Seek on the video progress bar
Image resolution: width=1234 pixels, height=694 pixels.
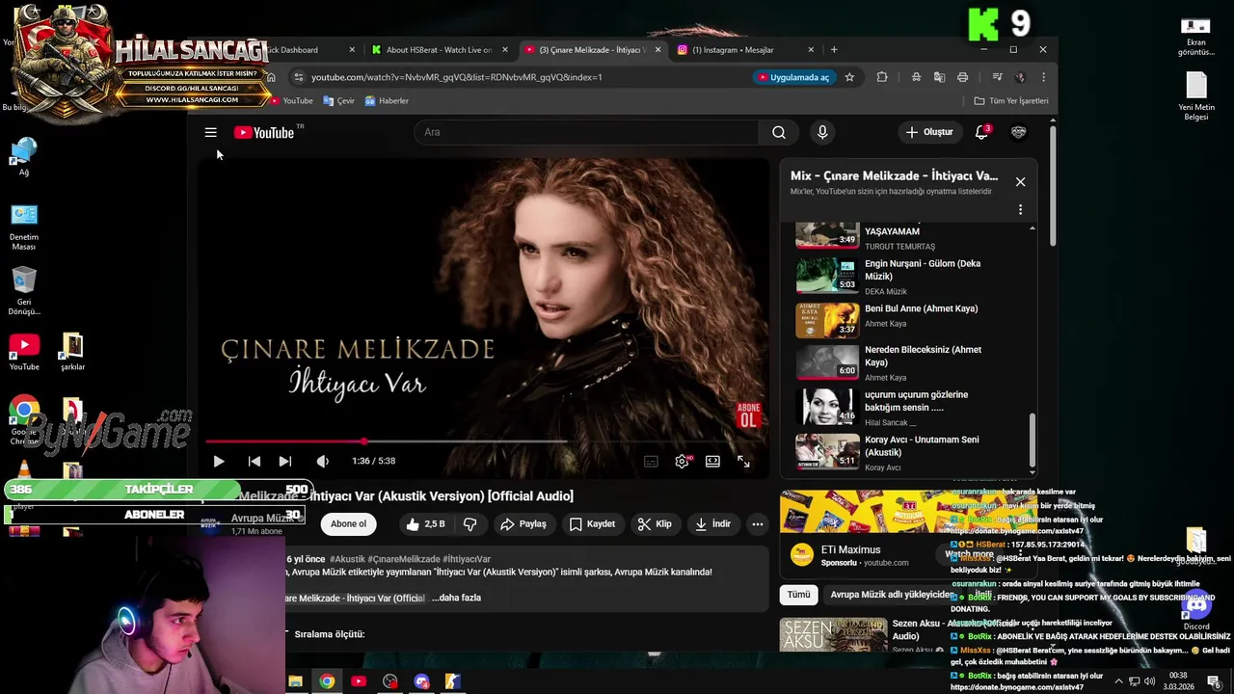coord(484,441)
